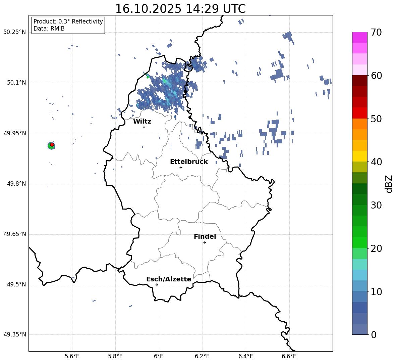Click the red radar site marker
397x363 pixels.
(x=52, y=144)
